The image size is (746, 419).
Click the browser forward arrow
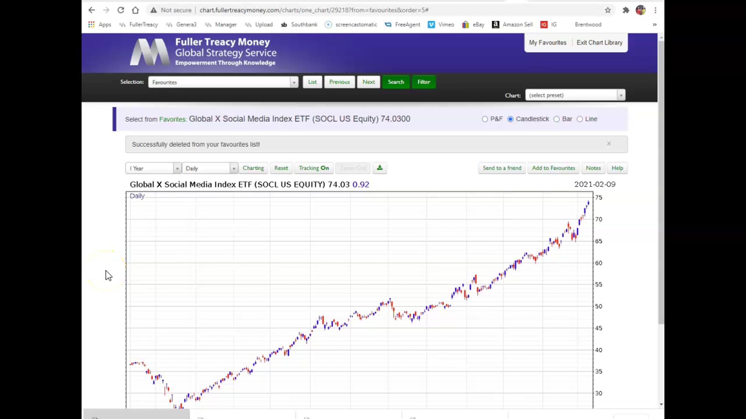[106, 10]
